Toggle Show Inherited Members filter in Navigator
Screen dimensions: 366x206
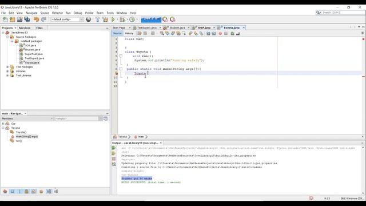[5, 192]
